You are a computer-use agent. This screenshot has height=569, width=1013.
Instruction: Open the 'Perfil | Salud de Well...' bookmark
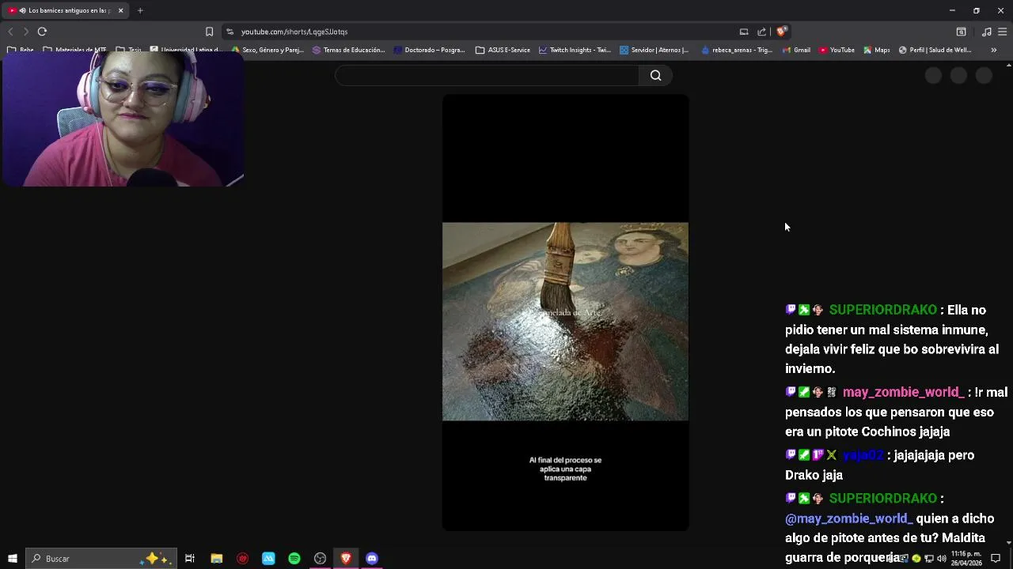[935, 50]
